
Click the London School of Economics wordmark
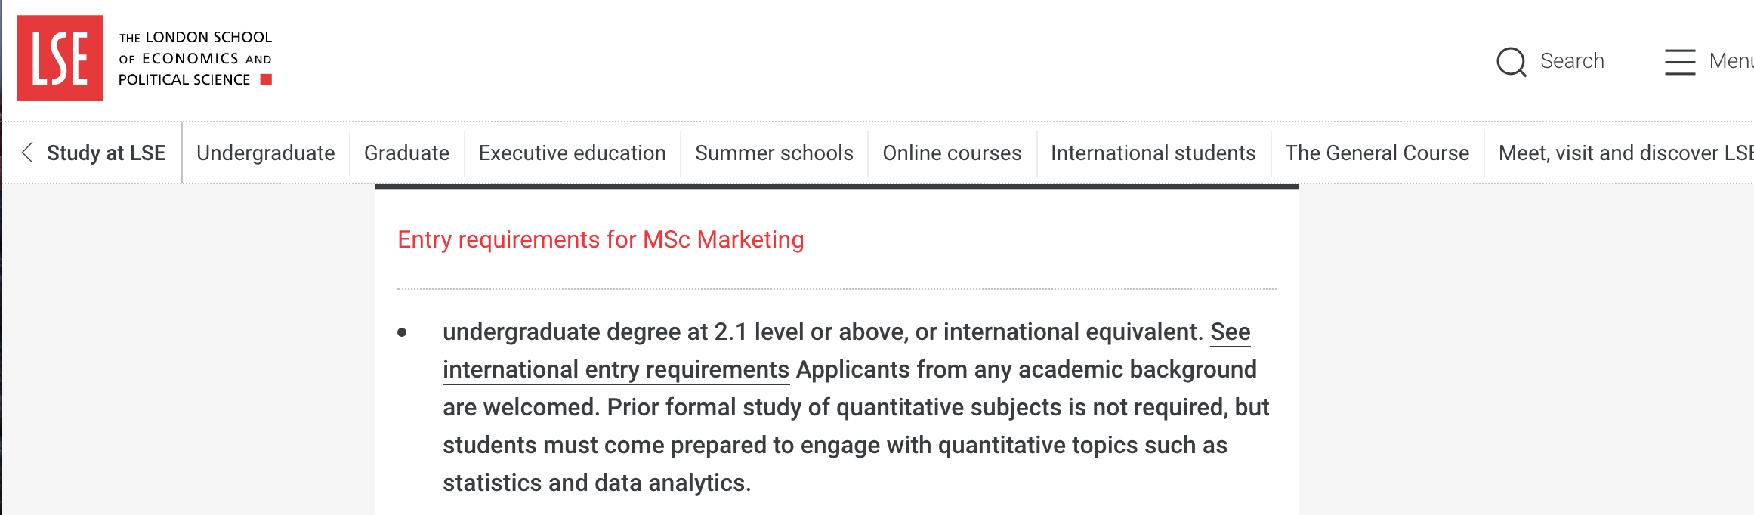[195, 58]
